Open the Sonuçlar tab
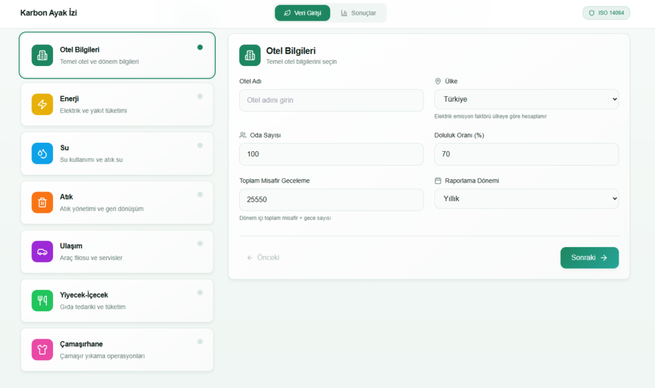The width and height of the screenshot is (655, 388). click(x=358, y=13)
